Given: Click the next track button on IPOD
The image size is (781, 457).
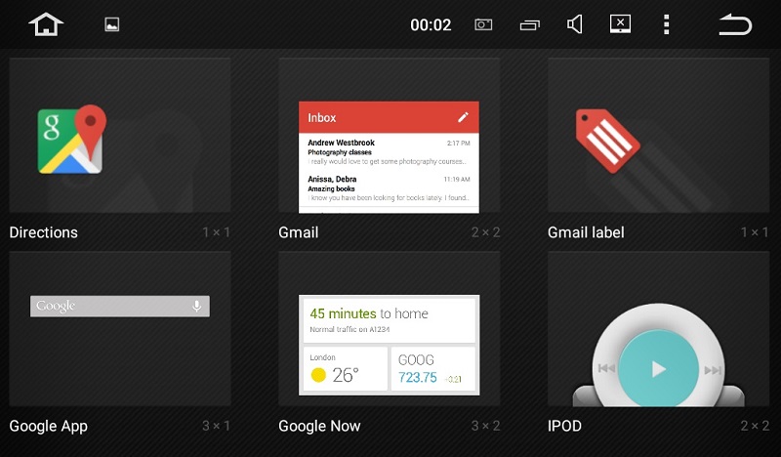Looking at the screenshot, I should [x=713, y=369].
